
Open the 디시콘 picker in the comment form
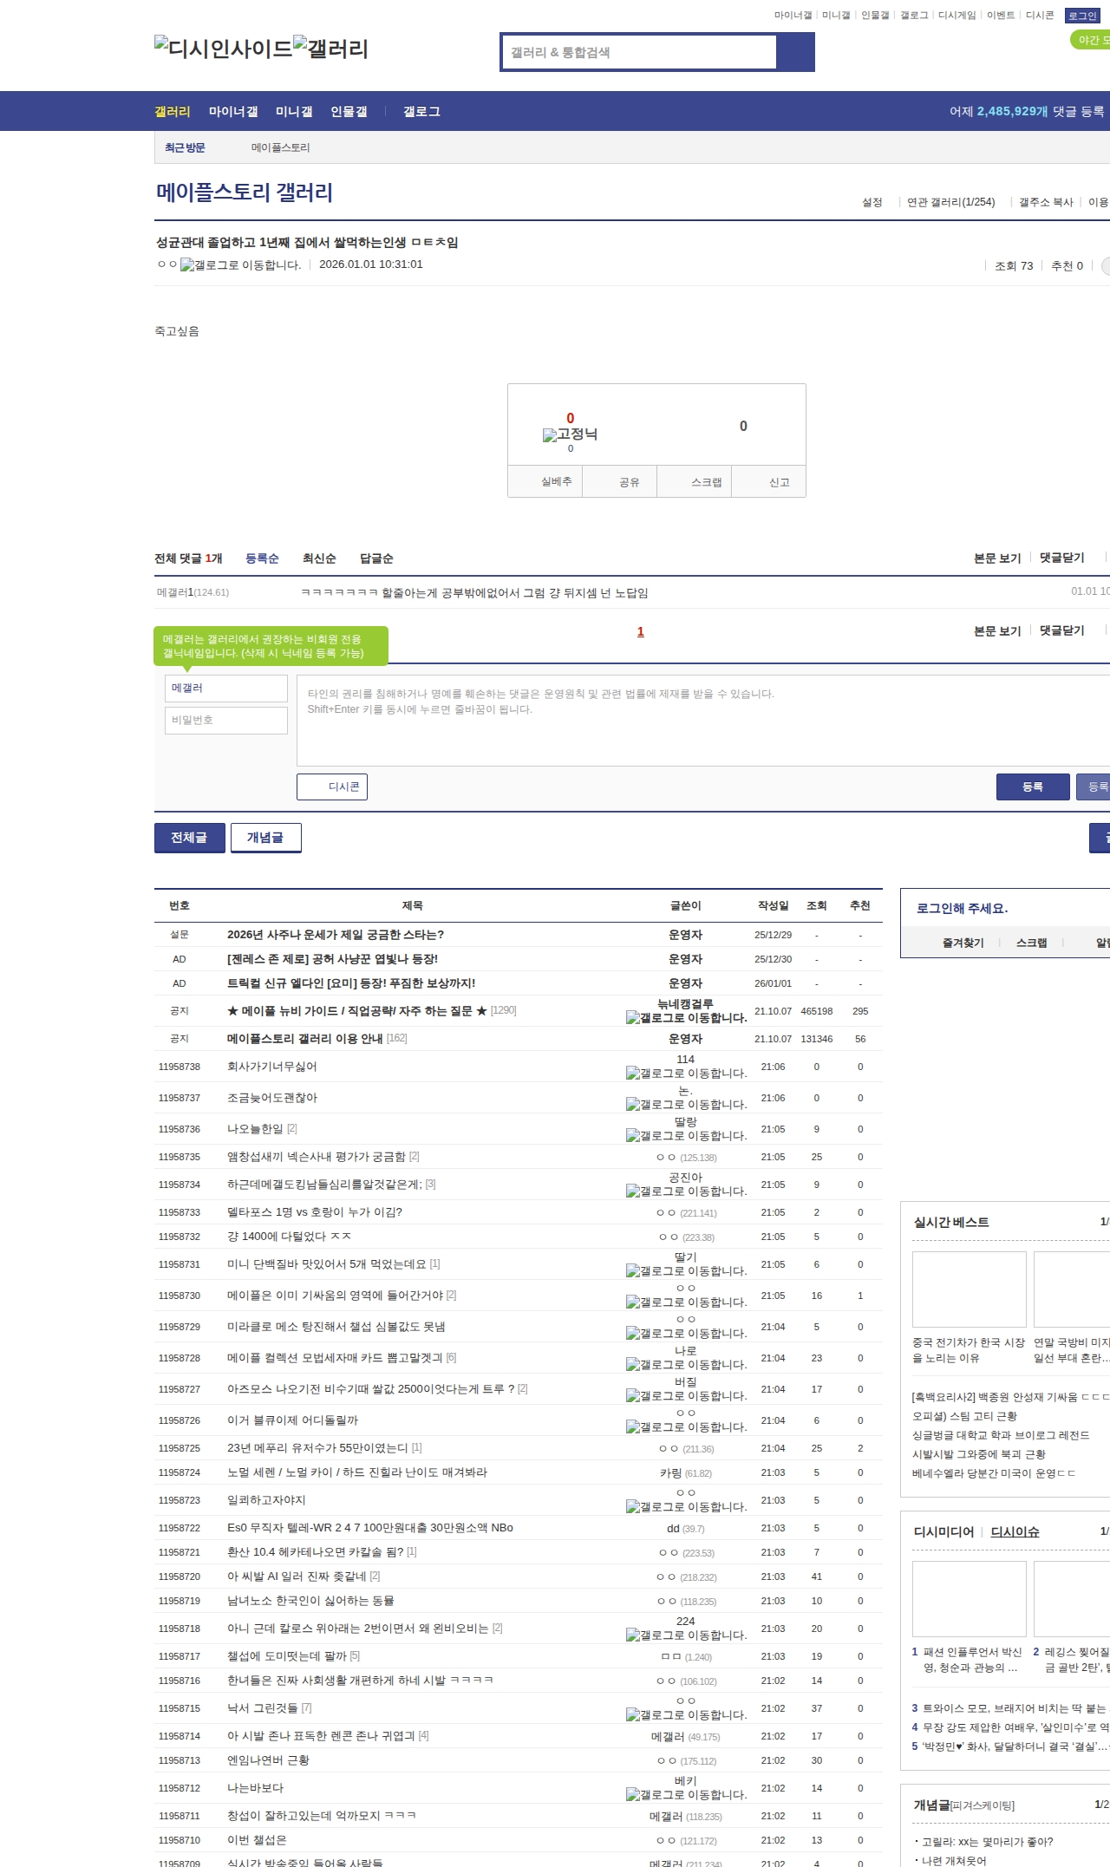coord(332,787)
